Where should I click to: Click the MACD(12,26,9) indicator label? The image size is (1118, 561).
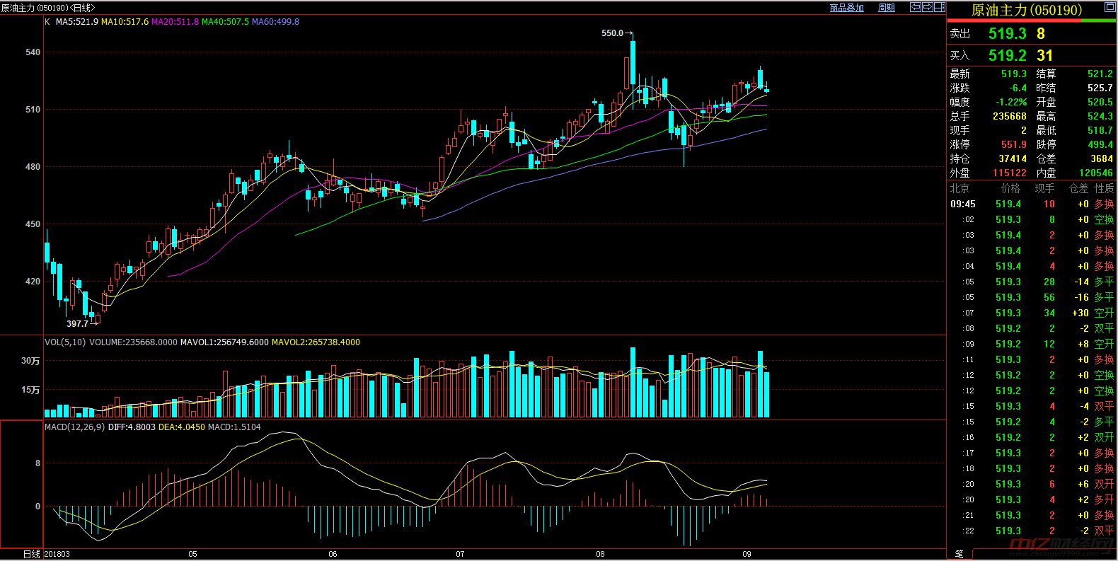pyautogui.click(x=74, y=427)
